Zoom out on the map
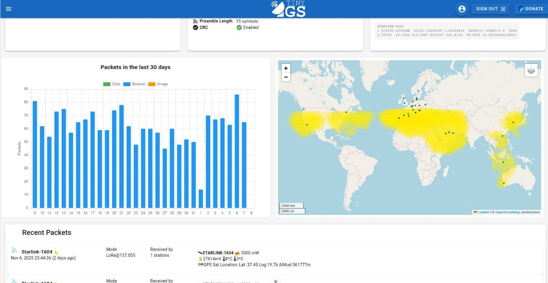The image size is (548, 283). [286, 77]
